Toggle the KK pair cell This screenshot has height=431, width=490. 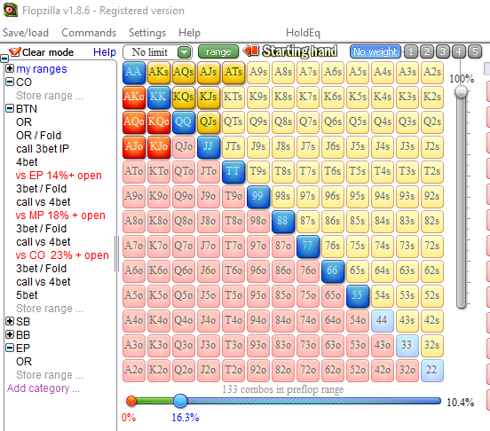pos(159,97)
